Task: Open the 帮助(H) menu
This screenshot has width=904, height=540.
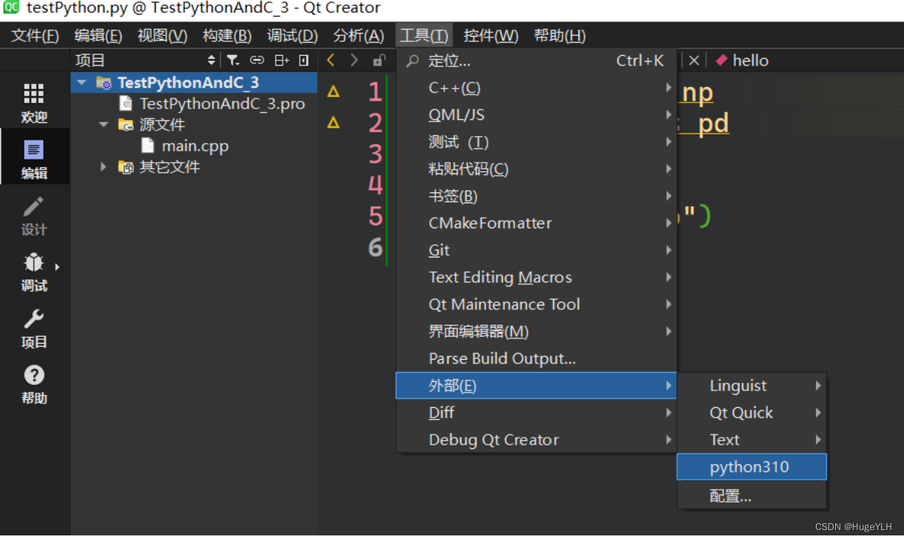Action: 560,36
